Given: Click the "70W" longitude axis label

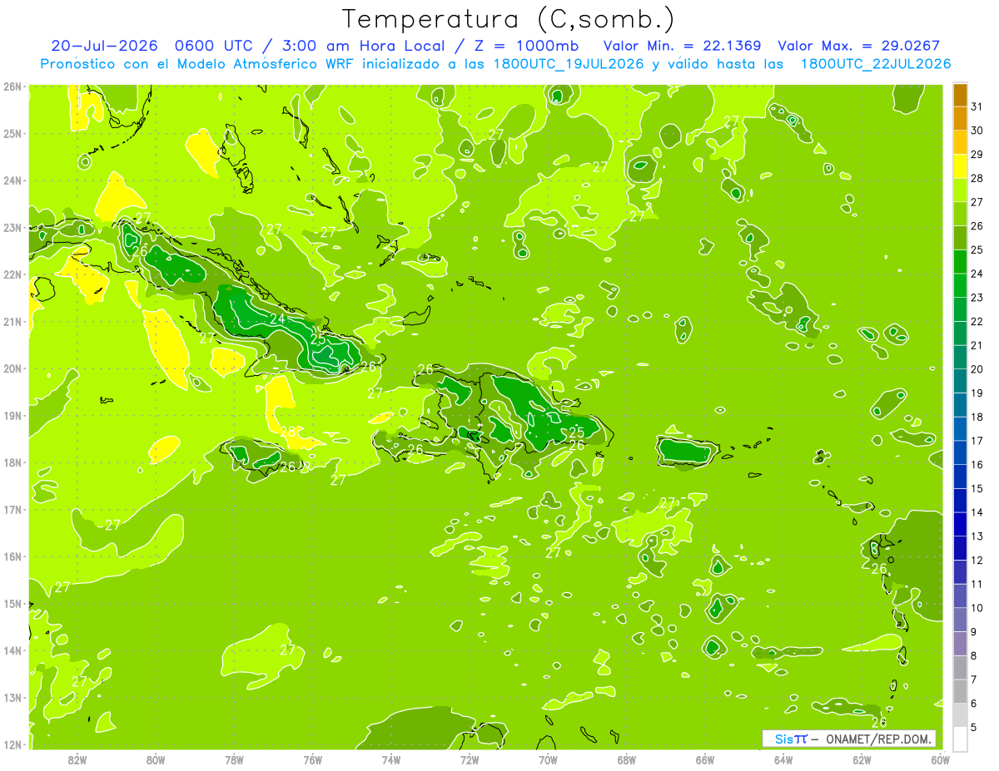Looking at the screenshot, I should [x=548, y=759].
